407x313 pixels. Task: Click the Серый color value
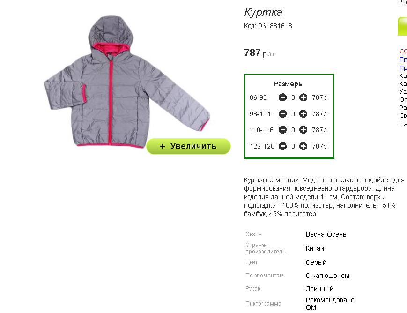click(316, 262)
